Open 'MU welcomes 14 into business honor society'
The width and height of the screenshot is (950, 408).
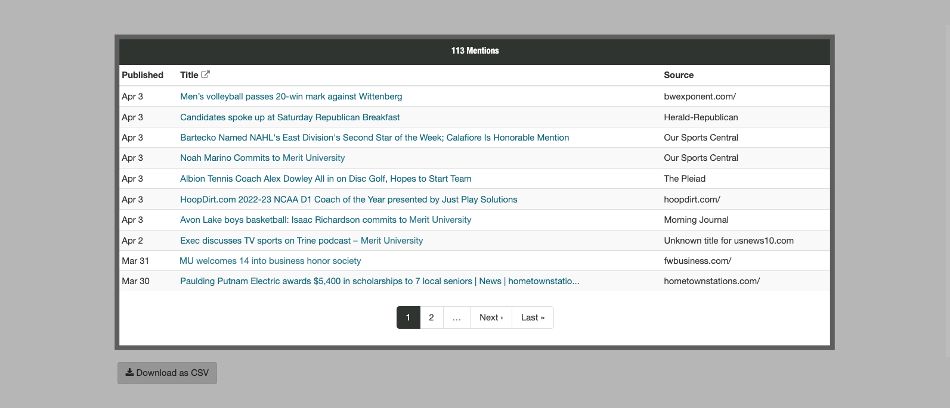point(270,261)
